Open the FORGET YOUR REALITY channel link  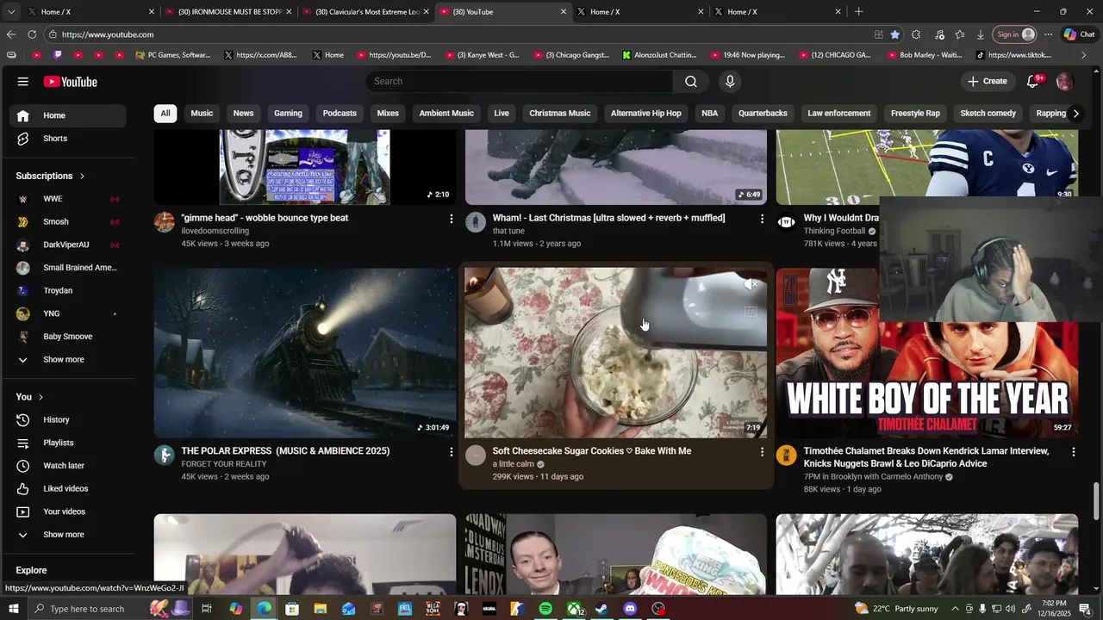click(x=224, y=464)
